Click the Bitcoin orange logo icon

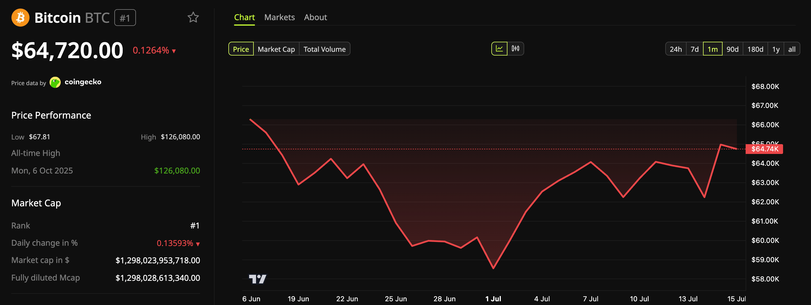20,18
